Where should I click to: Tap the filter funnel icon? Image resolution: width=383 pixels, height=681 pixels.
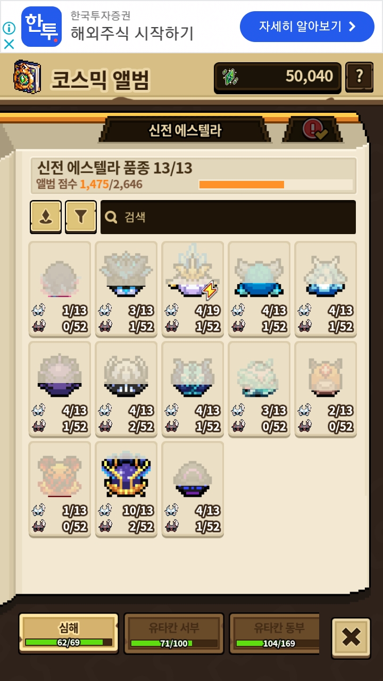[x=81, y=217]
